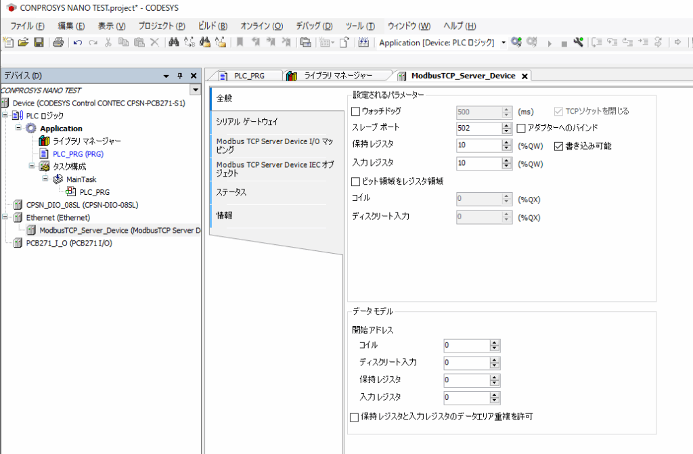Check the アダプターへのバインド checkbox
The image size is (693, 454).
pyautogui.click(x=522, y=128)
